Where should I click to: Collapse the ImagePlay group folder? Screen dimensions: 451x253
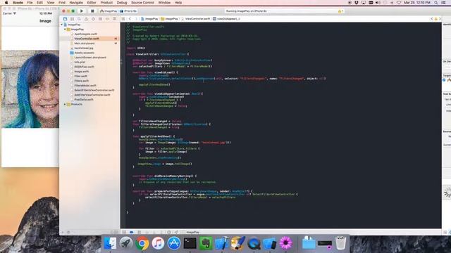click(65, 30)
